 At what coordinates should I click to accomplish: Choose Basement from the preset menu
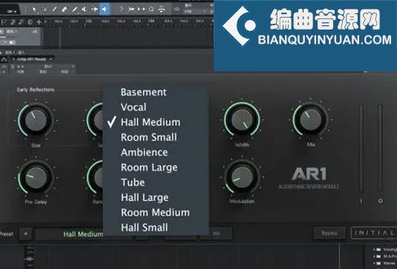coord(156,93)
